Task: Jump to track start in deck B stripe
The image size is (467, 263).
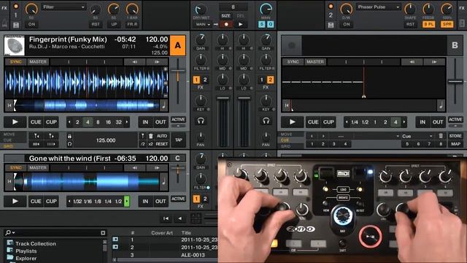Action: 287,105
